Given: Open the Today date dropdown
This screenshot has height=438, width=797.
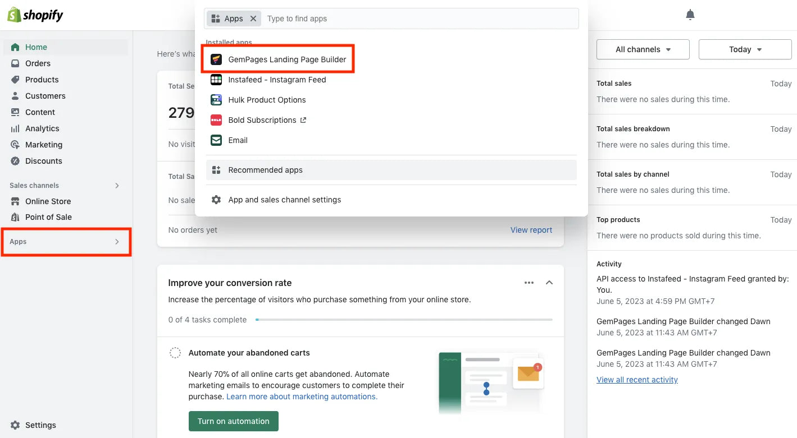Looking at the screenshot, I should click(745, 49).
